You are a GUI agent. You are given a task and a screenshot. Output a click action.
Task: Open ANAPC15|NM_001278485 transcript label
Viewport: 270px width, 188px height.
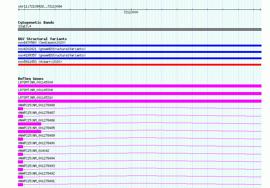tap(36, 128)
